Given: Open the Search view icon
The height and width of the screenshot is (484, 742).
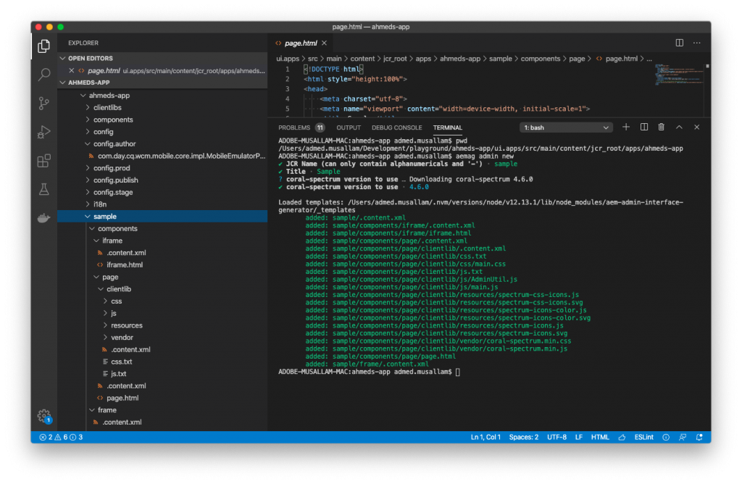Looking at the screenshot, I should [x=43, y=74].
